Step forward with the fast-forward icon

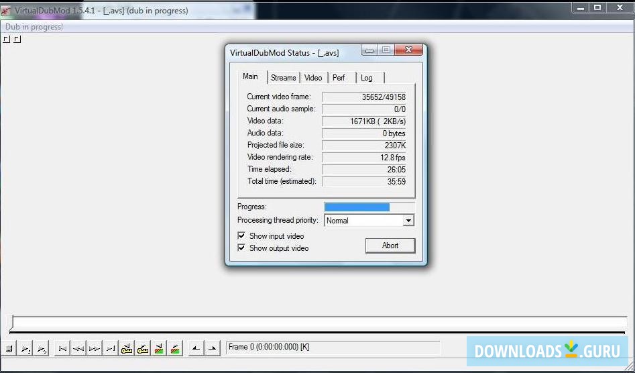tap(95, 348)
